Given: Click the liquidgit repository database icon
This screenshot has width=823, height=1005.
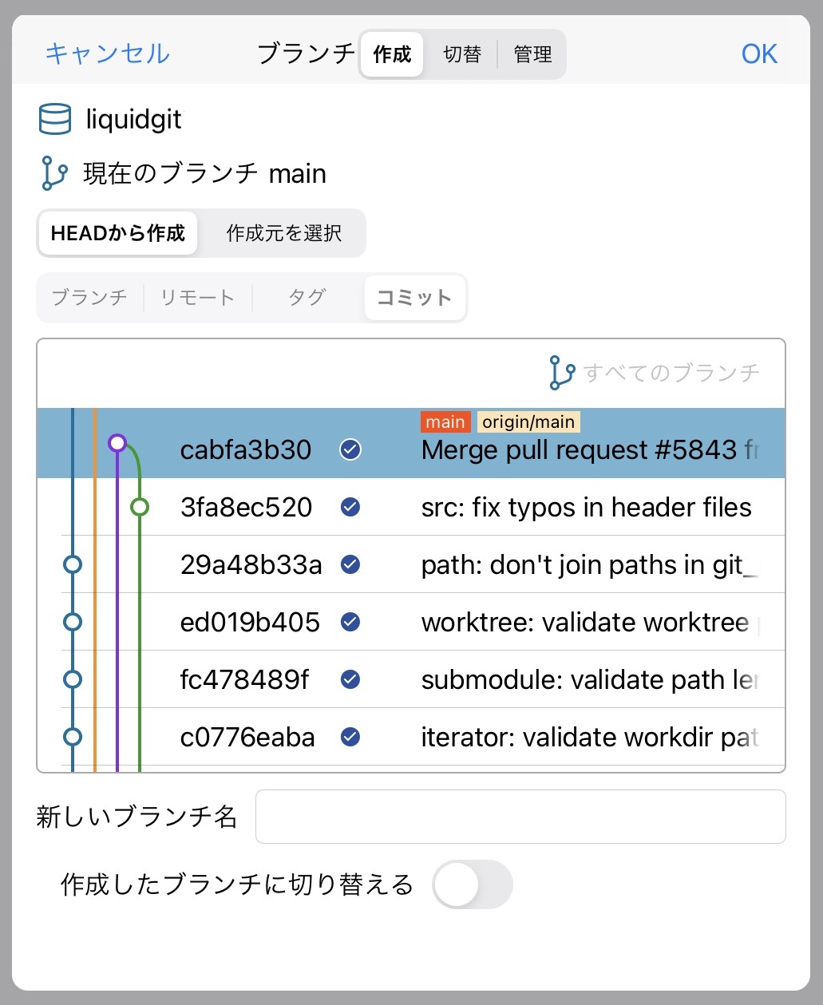Looking at the screenshot, I should (x=55, y=120).
